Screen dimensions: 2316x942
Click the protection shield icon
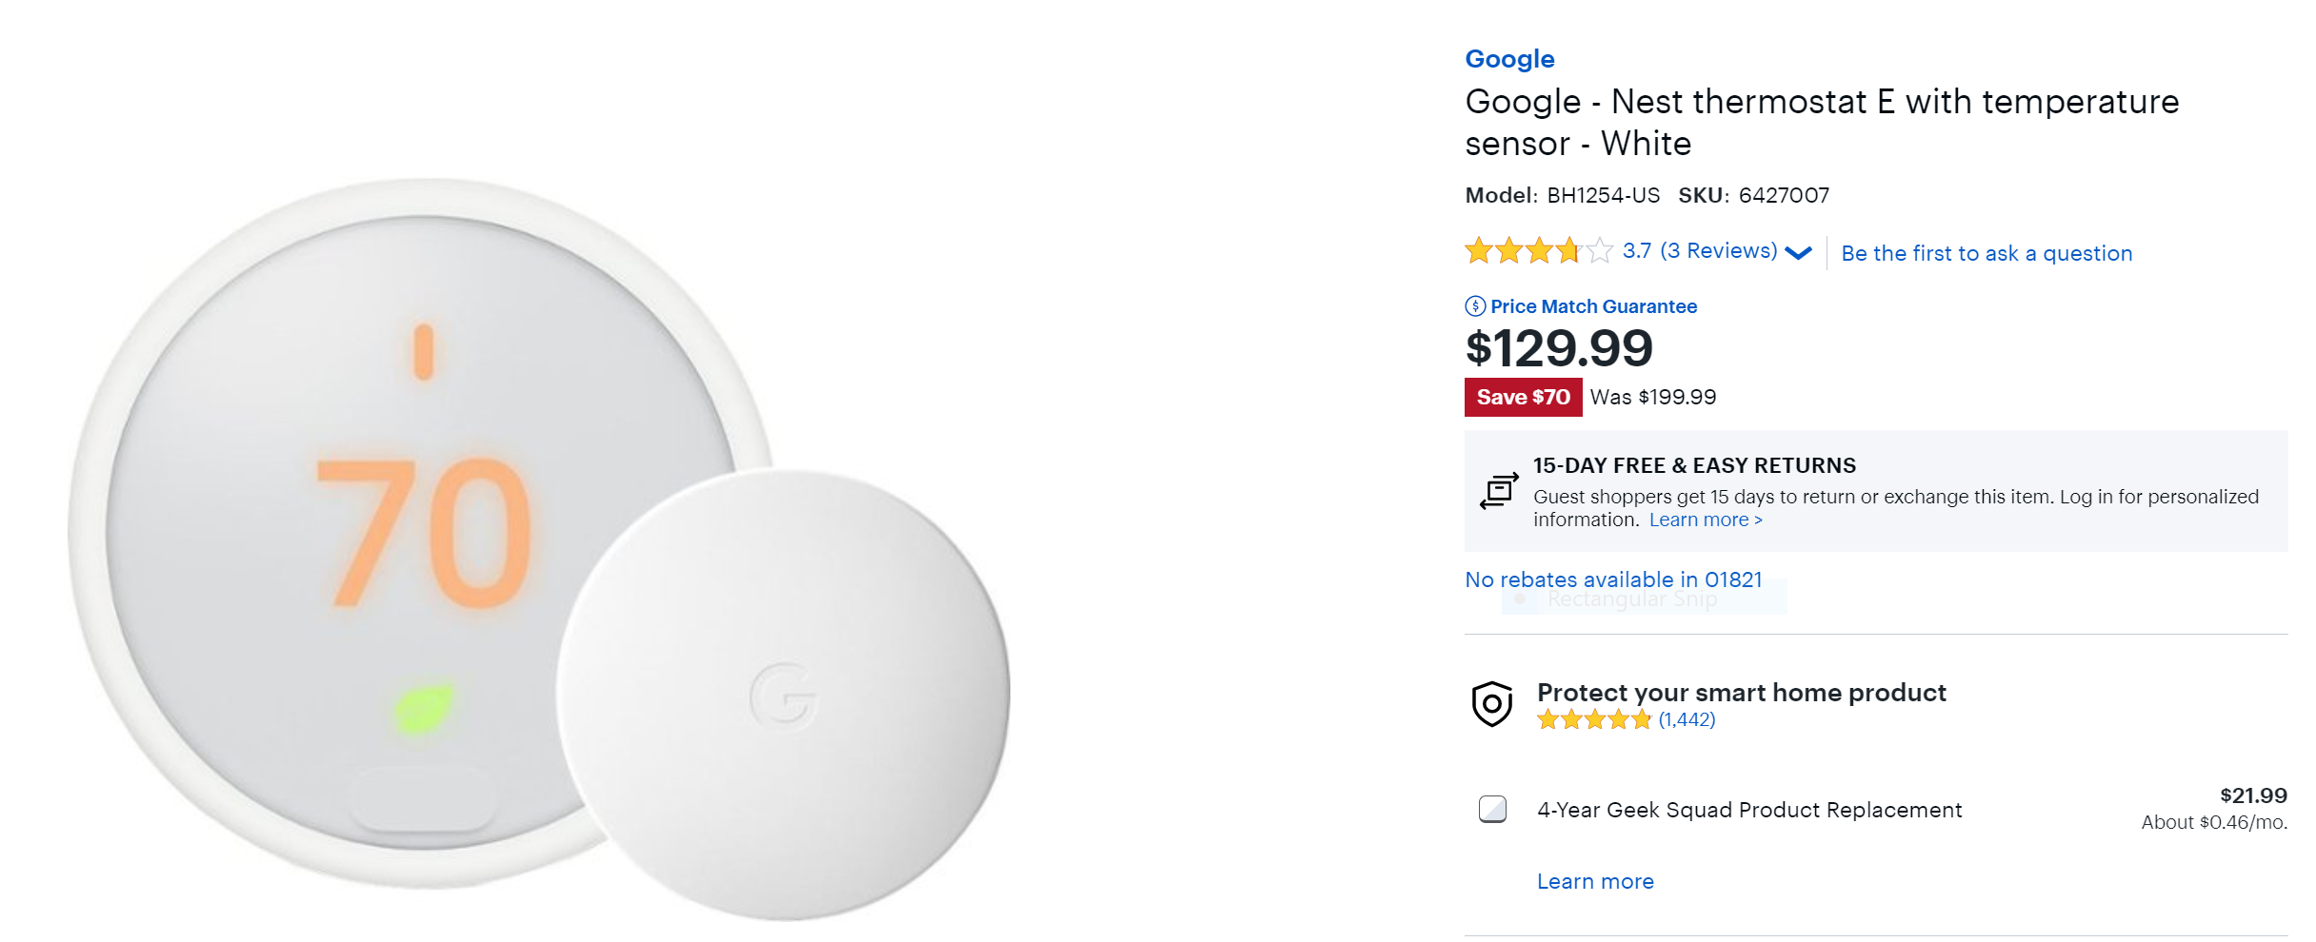pos(1491,705)
